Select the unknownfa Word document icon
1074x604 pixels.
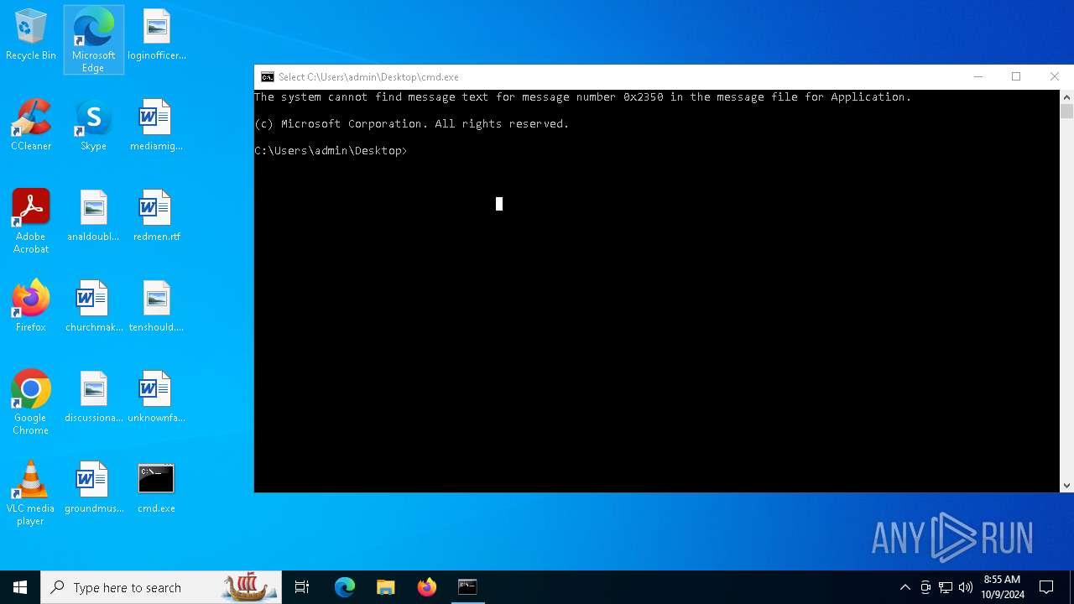[157, 398]
